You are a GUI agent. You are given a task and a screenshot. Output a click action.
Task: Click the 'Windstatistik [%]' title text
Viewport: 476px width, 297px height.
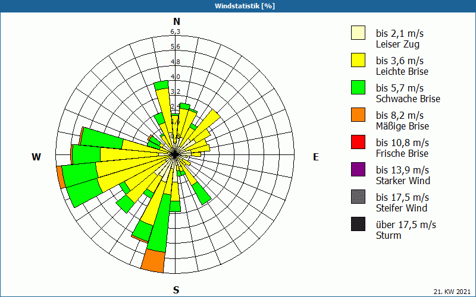tap(245, 6)
